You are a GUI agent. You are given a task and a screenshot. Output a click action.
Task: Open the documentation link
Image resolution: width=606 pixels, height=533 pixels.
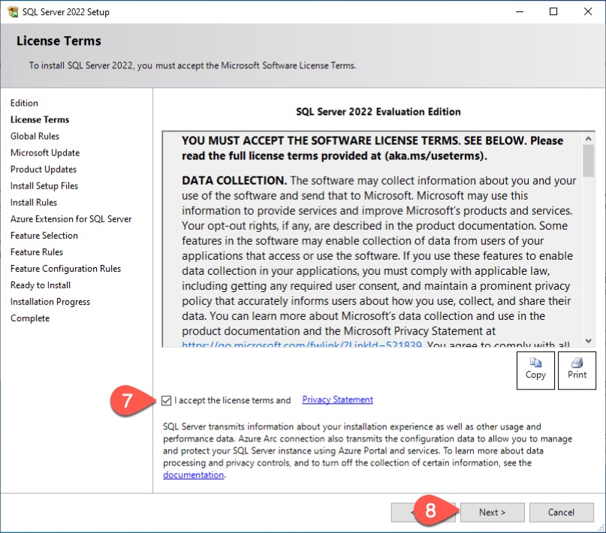[193, 475]
